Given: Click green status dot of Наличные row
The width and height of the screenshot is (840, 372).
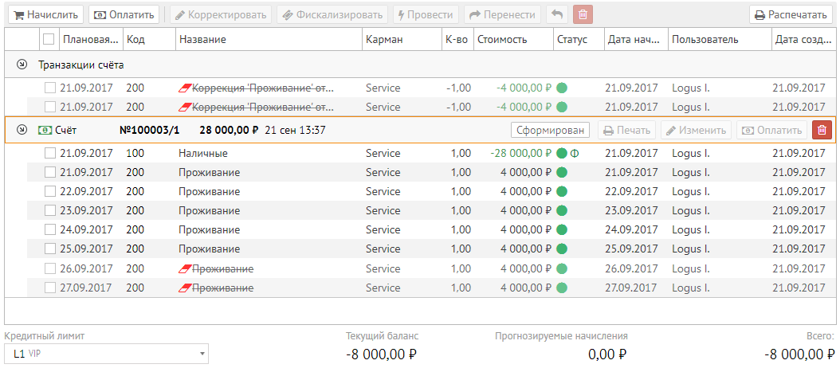Looking at the screenshot, I should pos(562,153).
